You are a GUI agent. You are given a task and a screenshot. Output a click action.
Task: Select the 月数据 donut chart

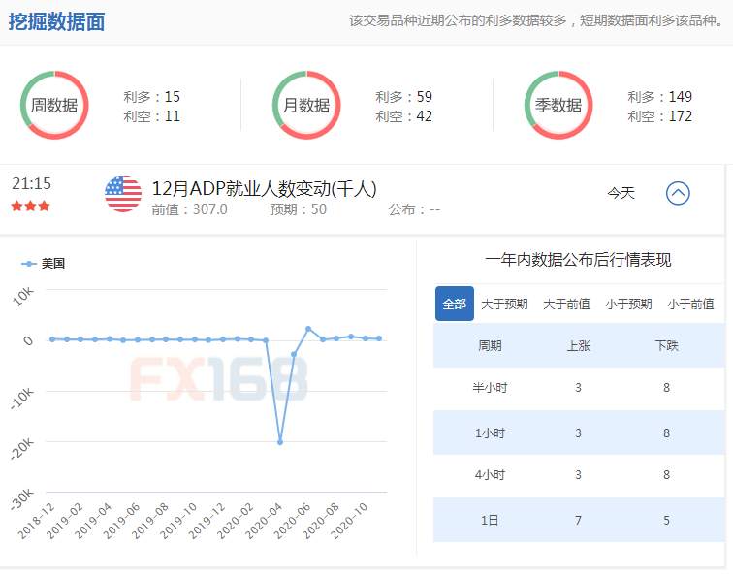point(306,105)
